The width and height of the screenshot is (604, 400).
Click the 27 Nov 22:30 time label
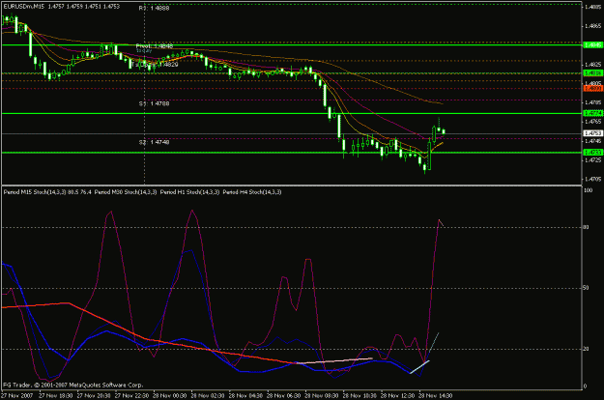pyautogui.click(x=132, y=396)
